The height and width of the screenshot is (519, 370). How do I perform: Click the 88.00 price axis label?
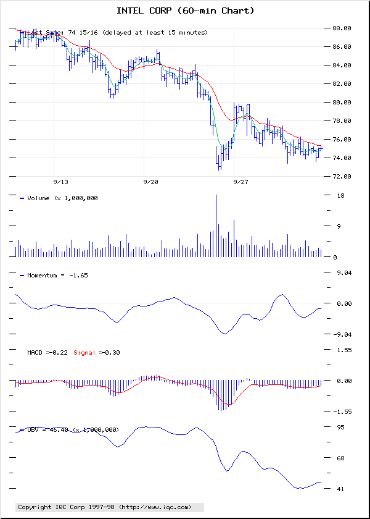tap(342, 28)
